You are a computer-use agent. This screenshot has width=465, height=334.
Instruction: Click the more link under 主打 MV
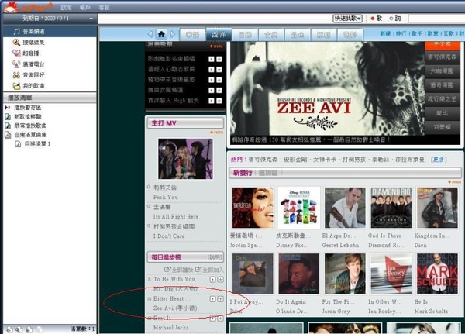point(217,133)
